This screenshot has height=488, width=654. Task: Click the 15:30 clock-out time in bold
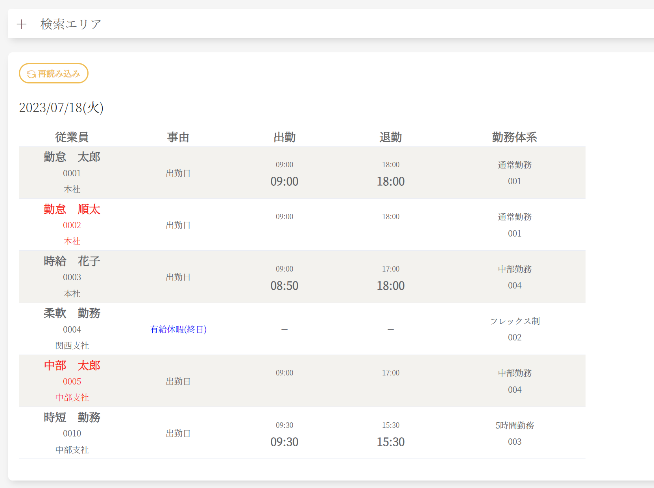391,442
